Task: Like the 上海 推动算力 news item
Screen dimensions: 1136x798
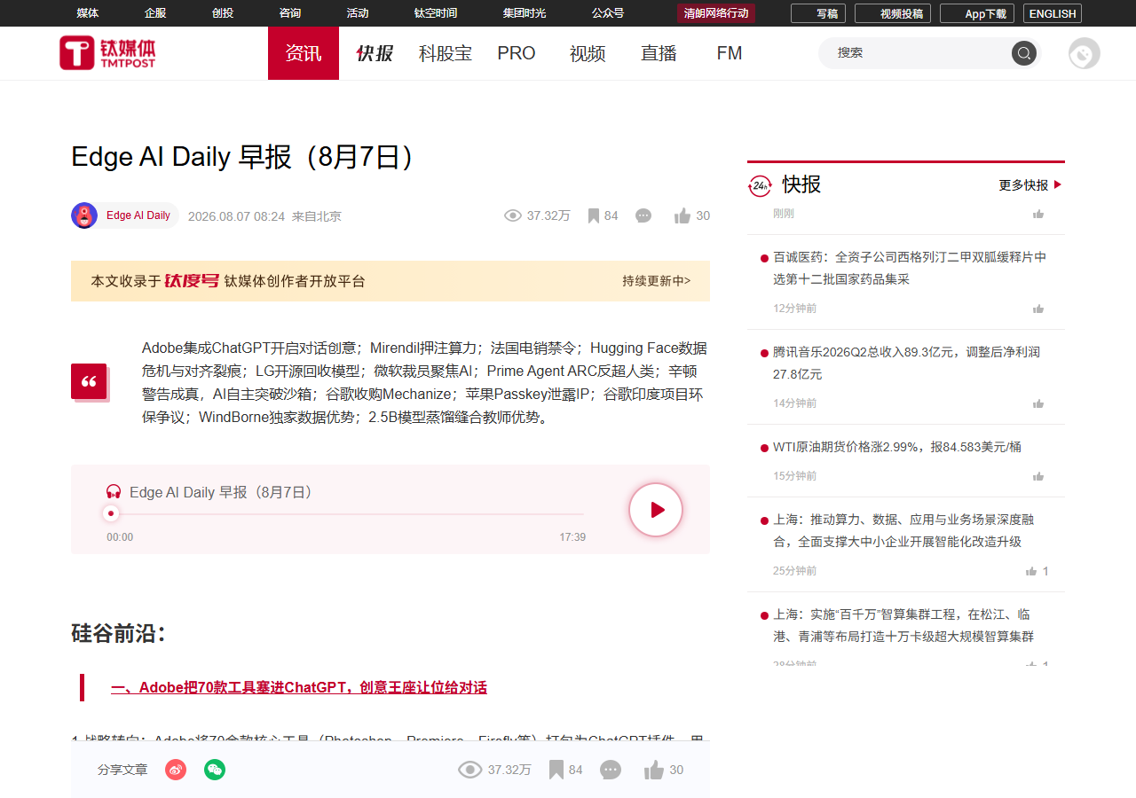Action: click(x=1031, y=571)
